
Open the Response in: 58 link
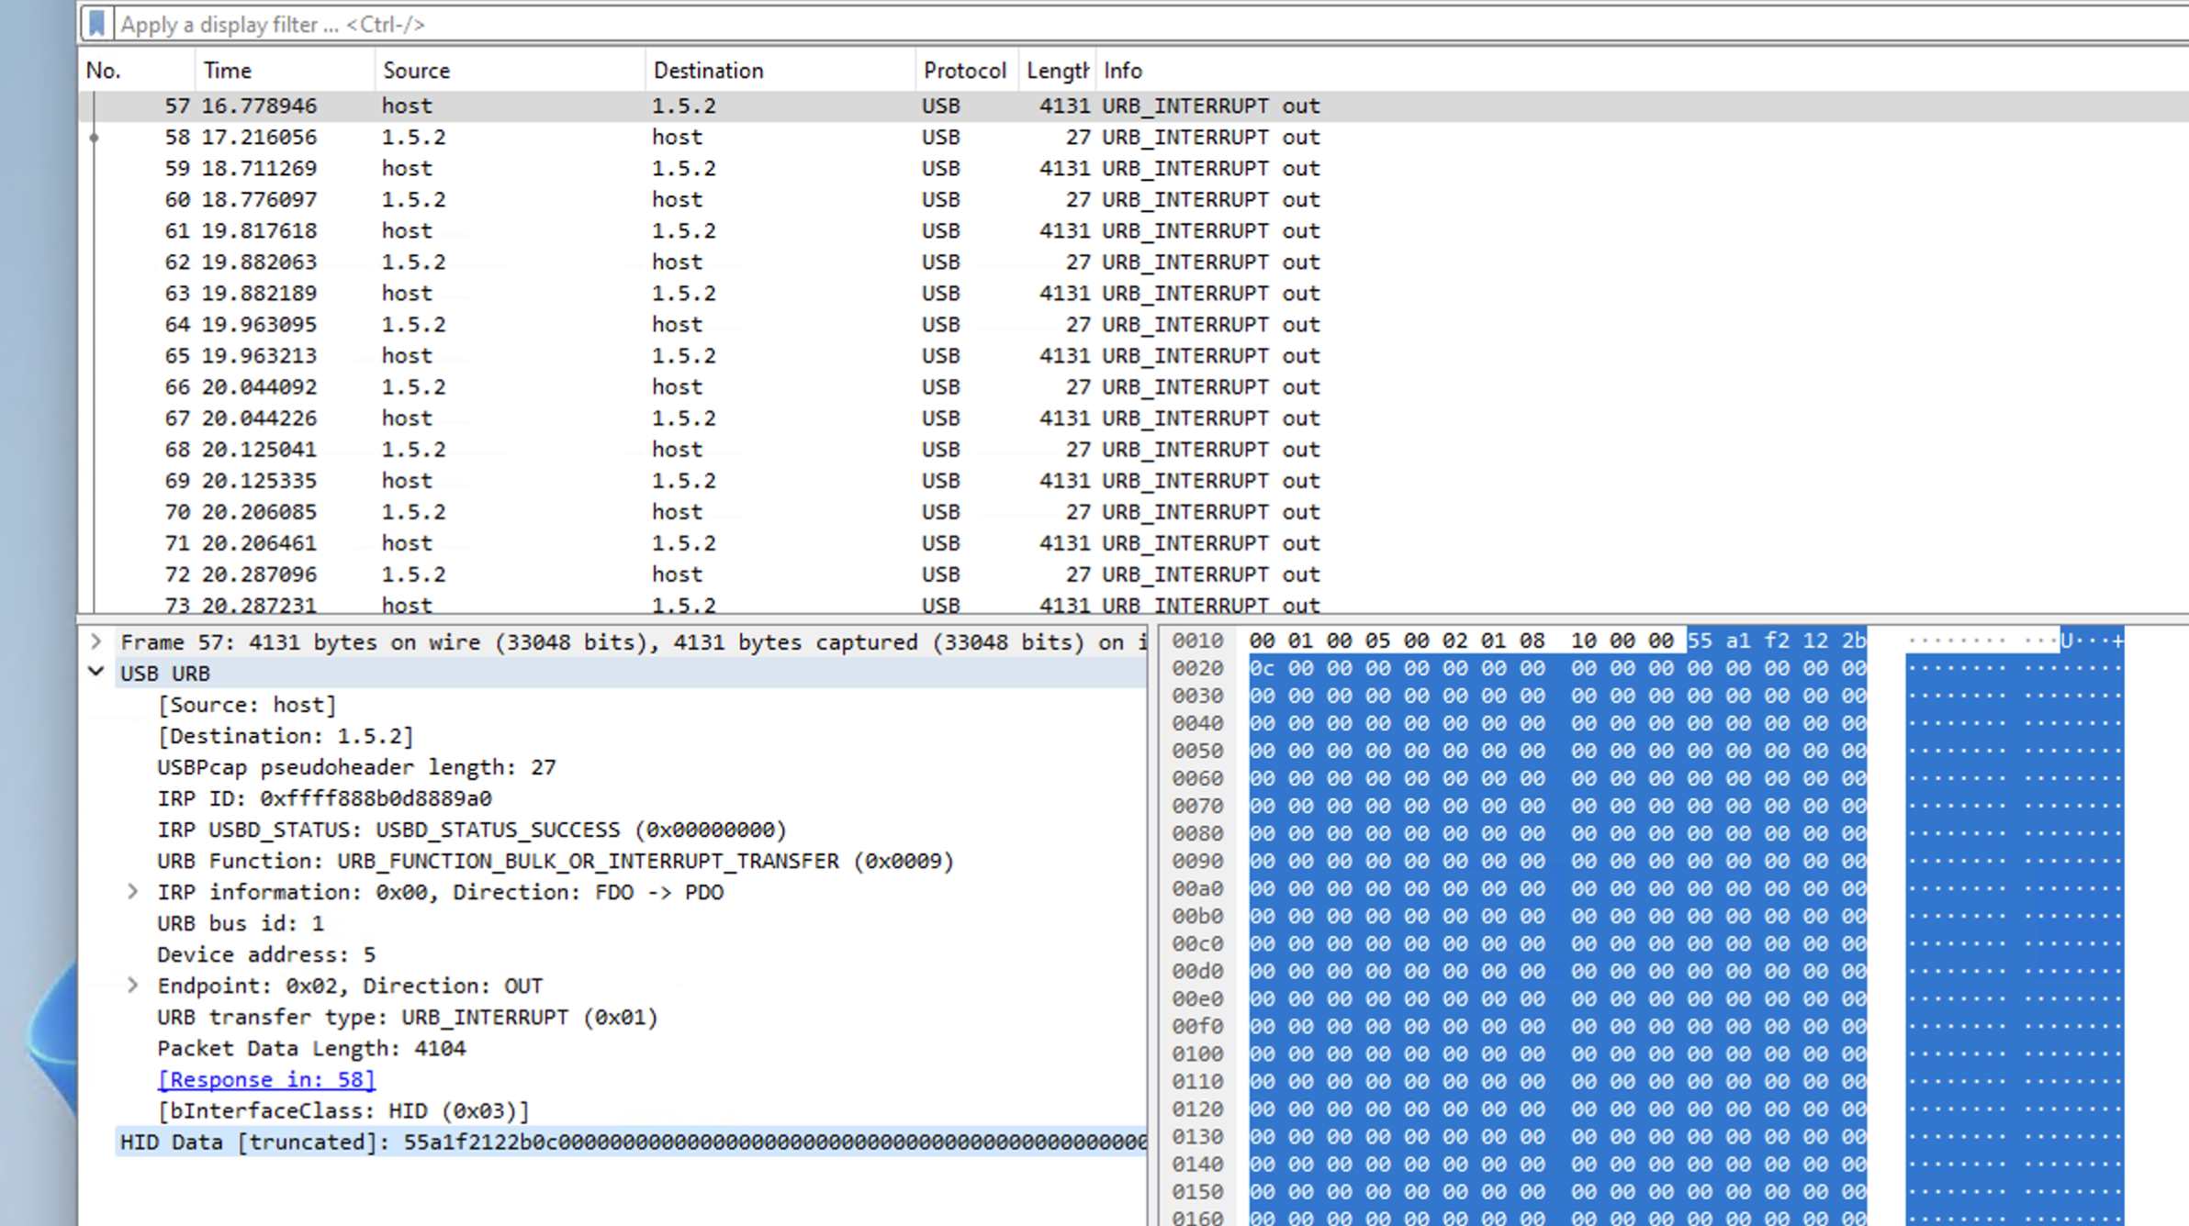[x=266, y=1079]
